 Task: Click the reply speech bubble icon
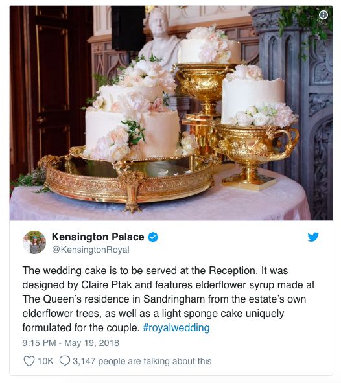(65, 361)
